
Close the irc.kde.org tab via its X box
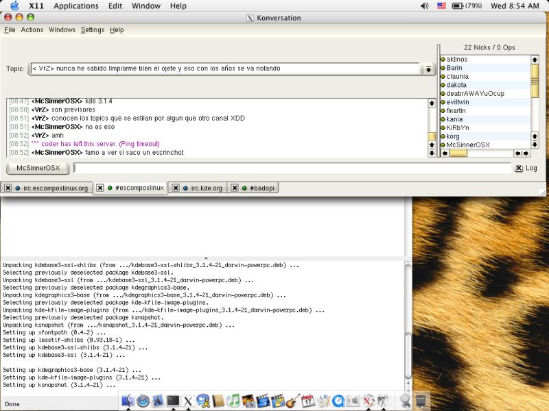176,188
